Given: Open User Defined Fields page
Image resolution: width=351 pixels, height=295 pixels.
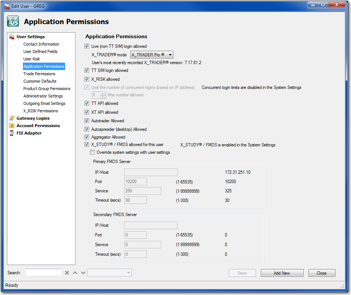Looking at the screenshot, I should point(41,52).
